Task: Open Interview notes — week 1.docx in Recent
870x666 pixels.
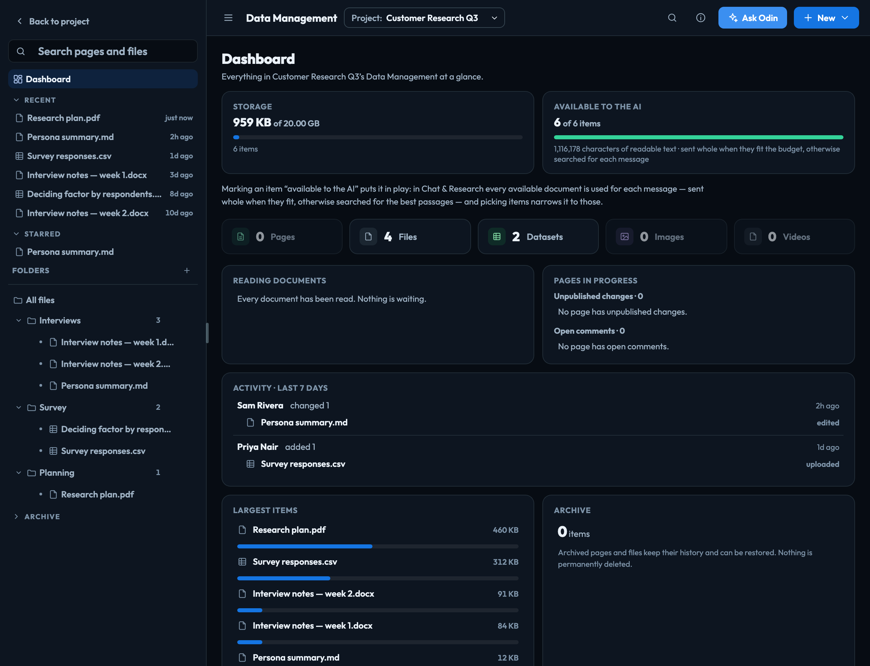Action: (x=103, y=175)
